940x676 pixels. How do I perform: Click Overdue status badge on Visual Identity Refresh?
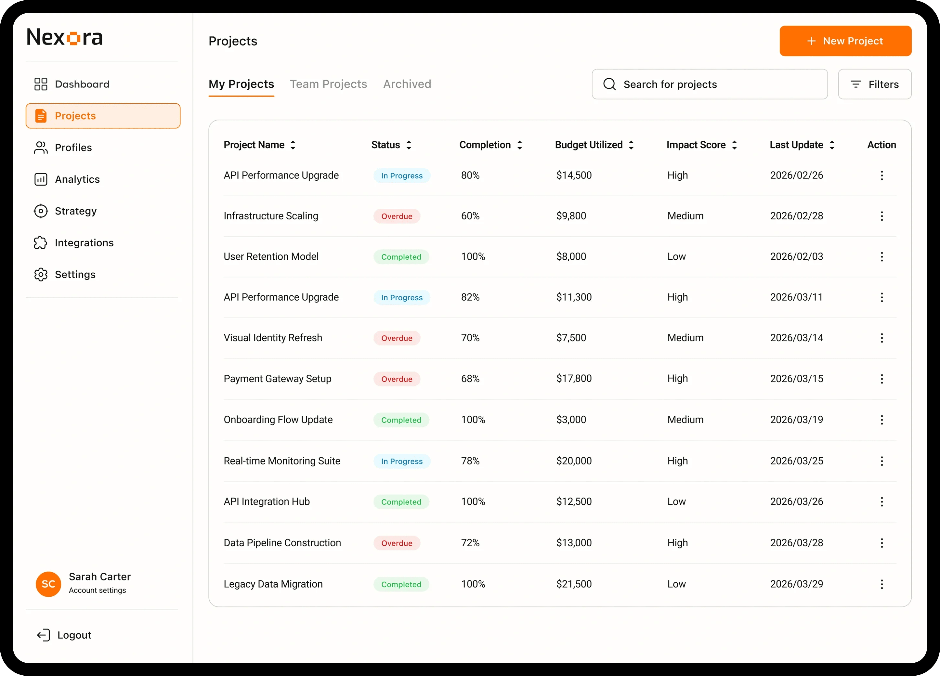pyautogui.click(x=397, y=338)
